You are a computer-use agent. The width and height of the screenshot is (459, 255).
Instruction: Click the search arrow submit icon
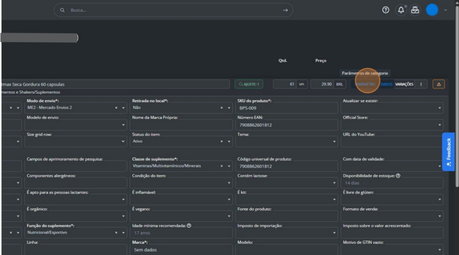pos(285,10)
